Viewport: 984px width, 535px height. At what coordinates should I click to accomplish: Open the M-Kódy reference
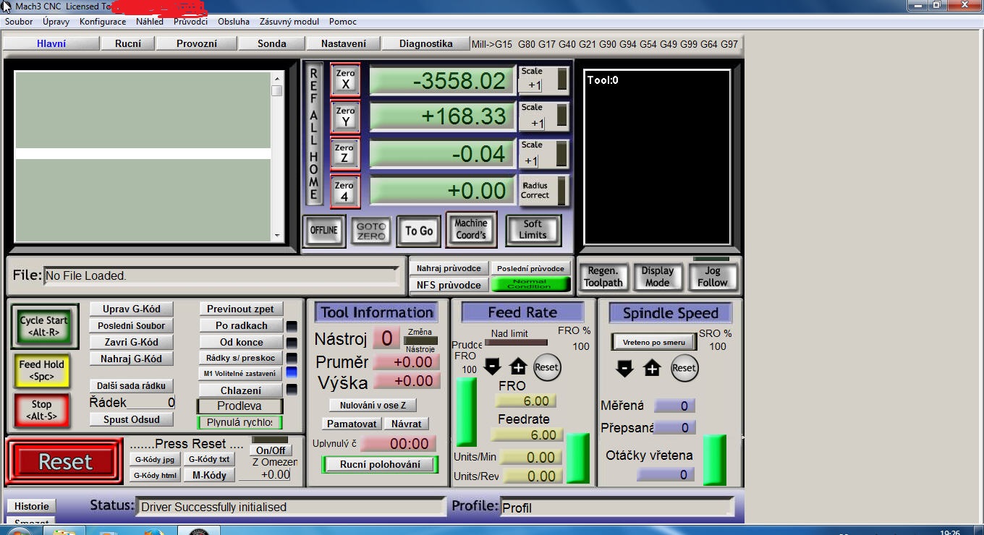[209, 475]
